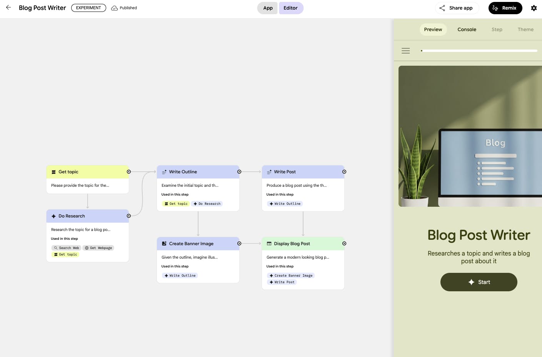The image size is (542, 357).
Task: Select the Do Research node header
Action: click(88, 216)
